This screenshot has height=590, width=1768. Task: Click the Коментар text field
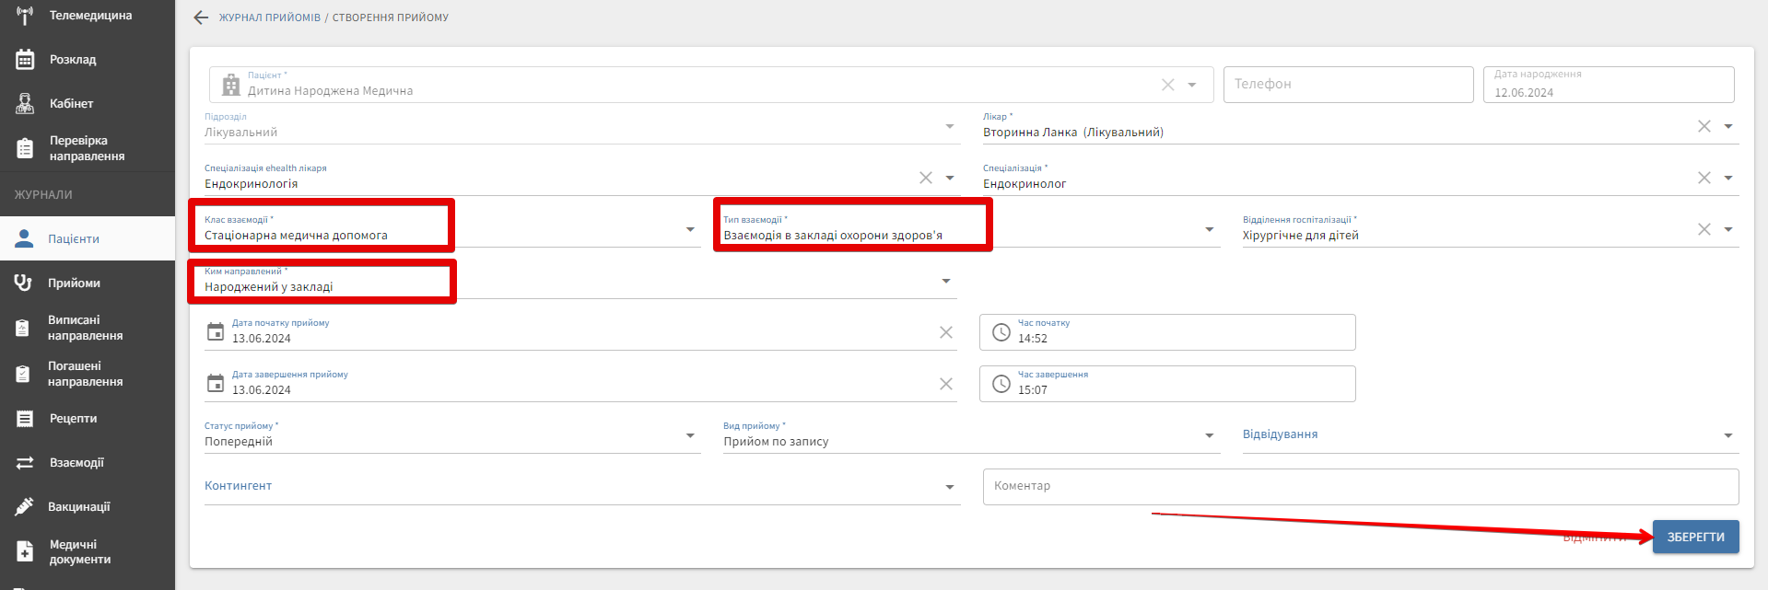(x=1361, y=486)
